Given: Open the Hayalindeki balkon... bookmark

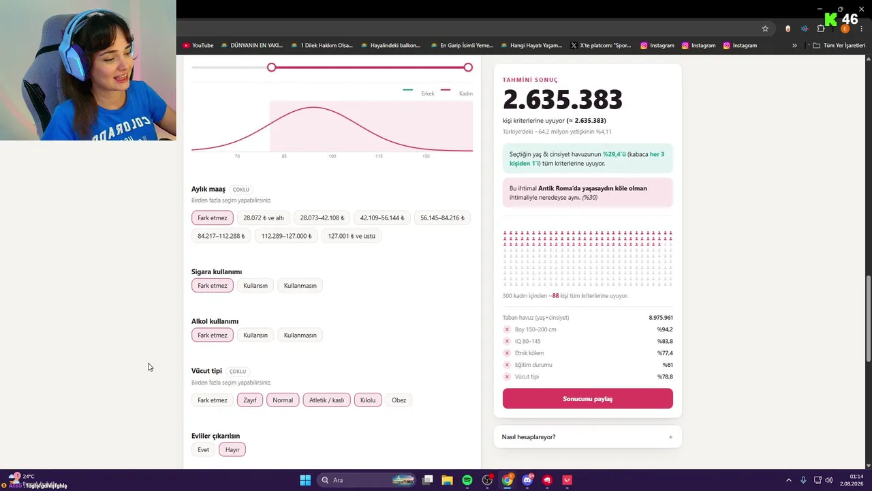Looking at the screenshot, I should tap(390, 46).
